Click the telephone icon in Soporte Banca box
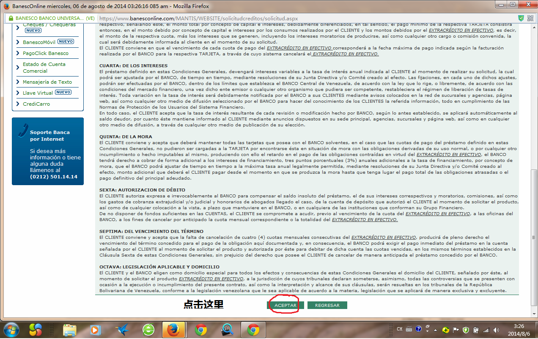This screenshot has height=339, width=538. [x=23, y=130]
